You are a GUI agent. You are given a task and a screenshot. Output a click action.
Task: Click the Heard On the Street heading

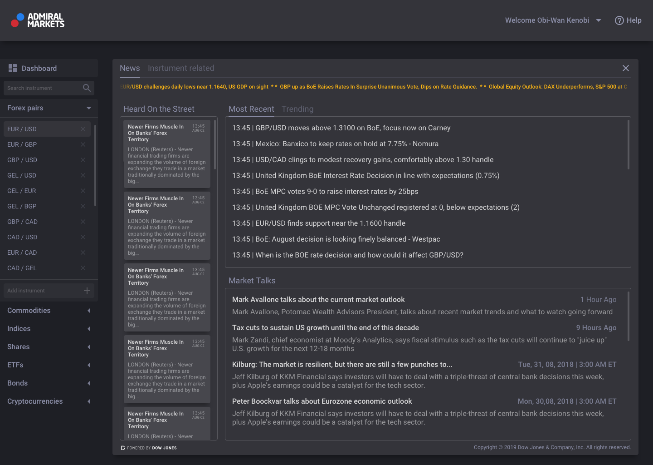coord(159,109)
